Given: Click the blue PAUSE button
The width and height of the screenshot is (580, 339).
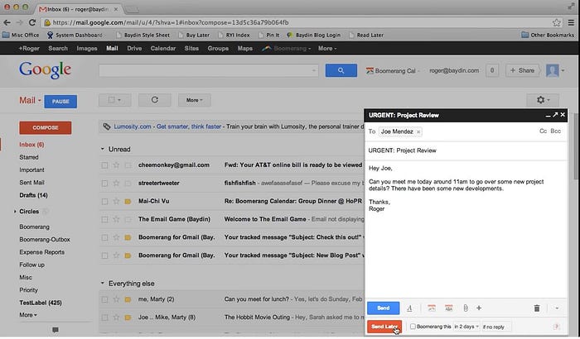Looking at the screenshot, I should (x=60, y=101).
